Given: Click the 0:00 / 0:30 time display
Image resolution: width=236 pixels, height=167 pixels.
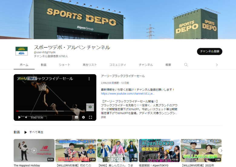Looking at the screenshot, I should tap(37, 118).
